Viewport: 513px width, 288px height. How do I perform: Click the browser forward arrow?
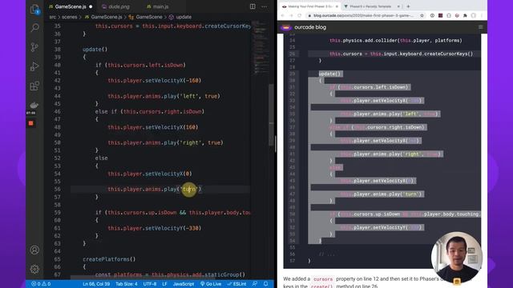pyautogui.click(x=291, y=15)
